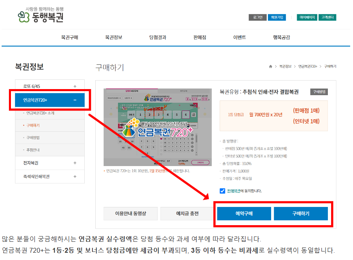Click the 동행복권 logo

41,15
